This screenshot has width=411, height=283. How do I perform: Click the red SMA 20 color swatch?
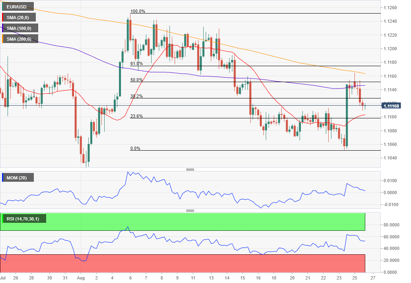[3, 18]
